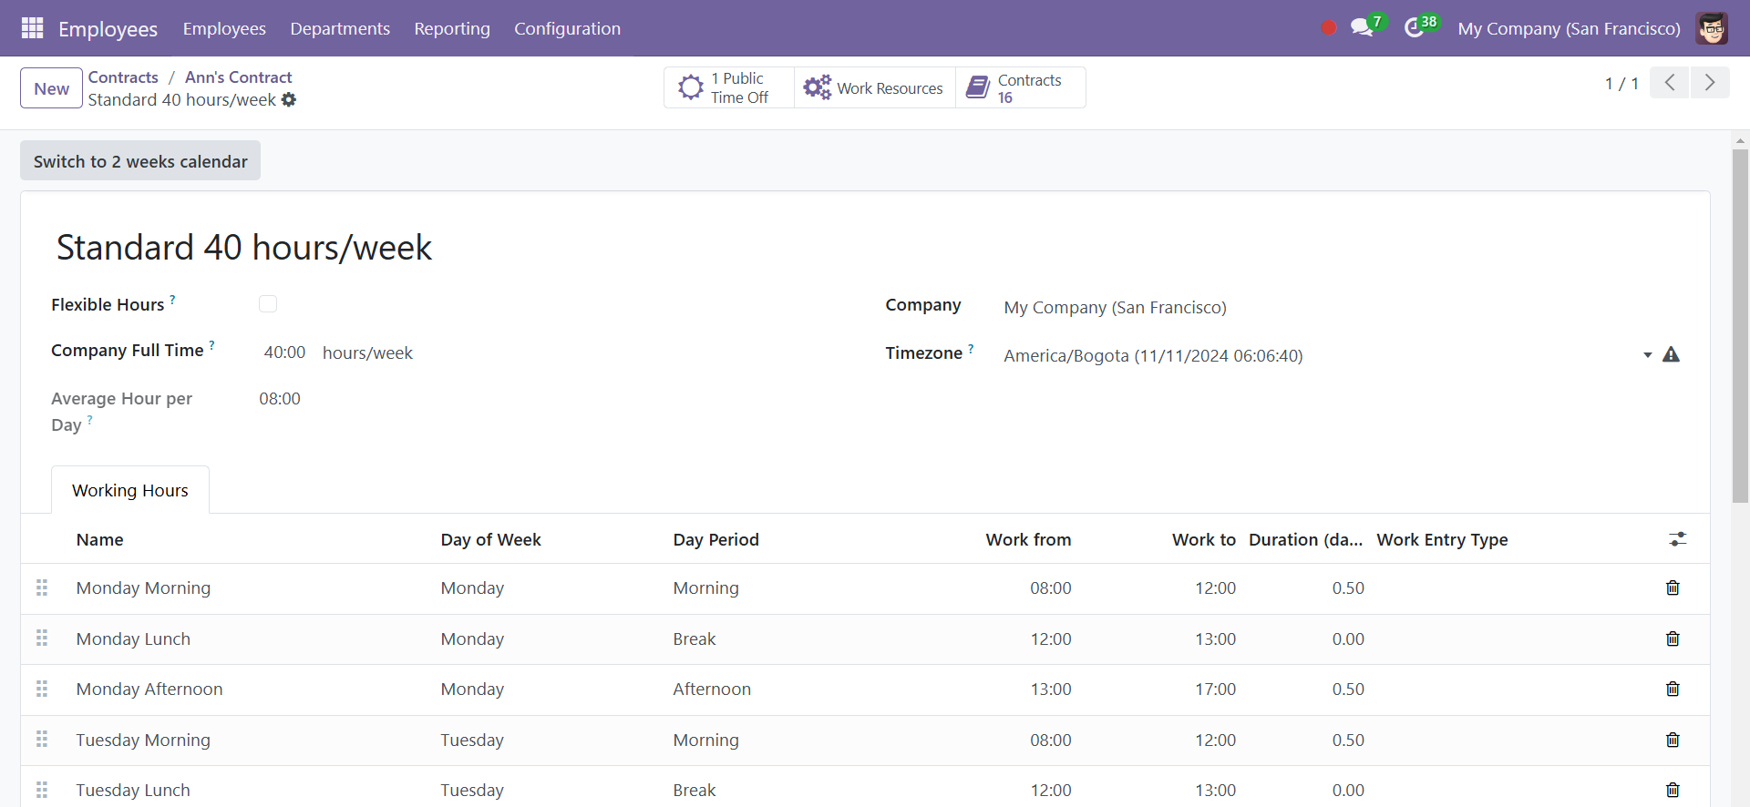Click the Company Full Time help question mark

pos(211,345)
